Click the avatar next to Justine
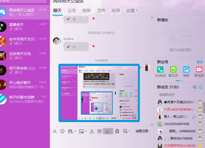The image size is (205, 148). [x=57, y=41]
